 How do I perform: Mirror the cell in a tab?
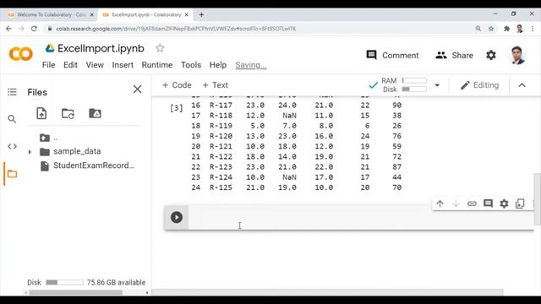point(520,204)
